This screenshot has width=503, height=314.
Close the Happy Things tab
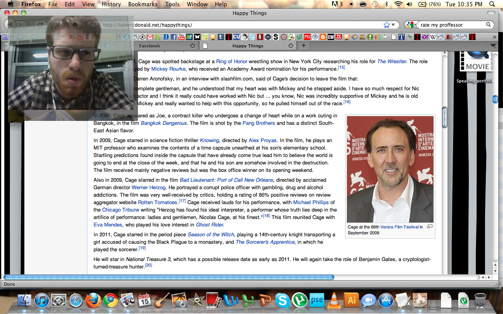click(x=291, y=46)
